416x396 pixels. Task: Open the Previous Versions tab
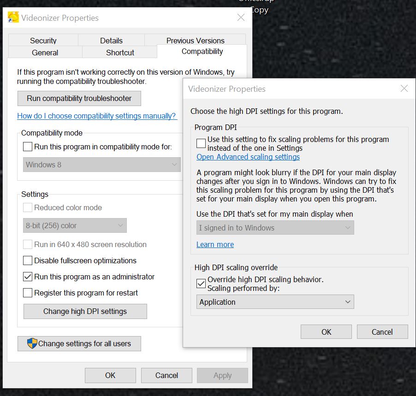[195, 40]
